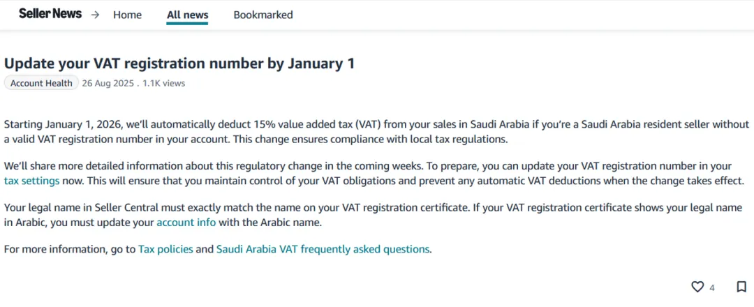Viewport: 754px width, 307px height.
Task: Follow the account info link
Action: 186,223
